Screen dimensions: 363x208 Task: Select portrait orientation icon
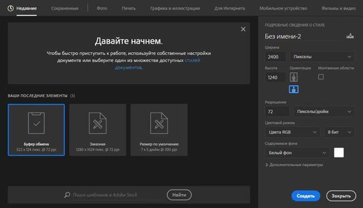(294, 77)
